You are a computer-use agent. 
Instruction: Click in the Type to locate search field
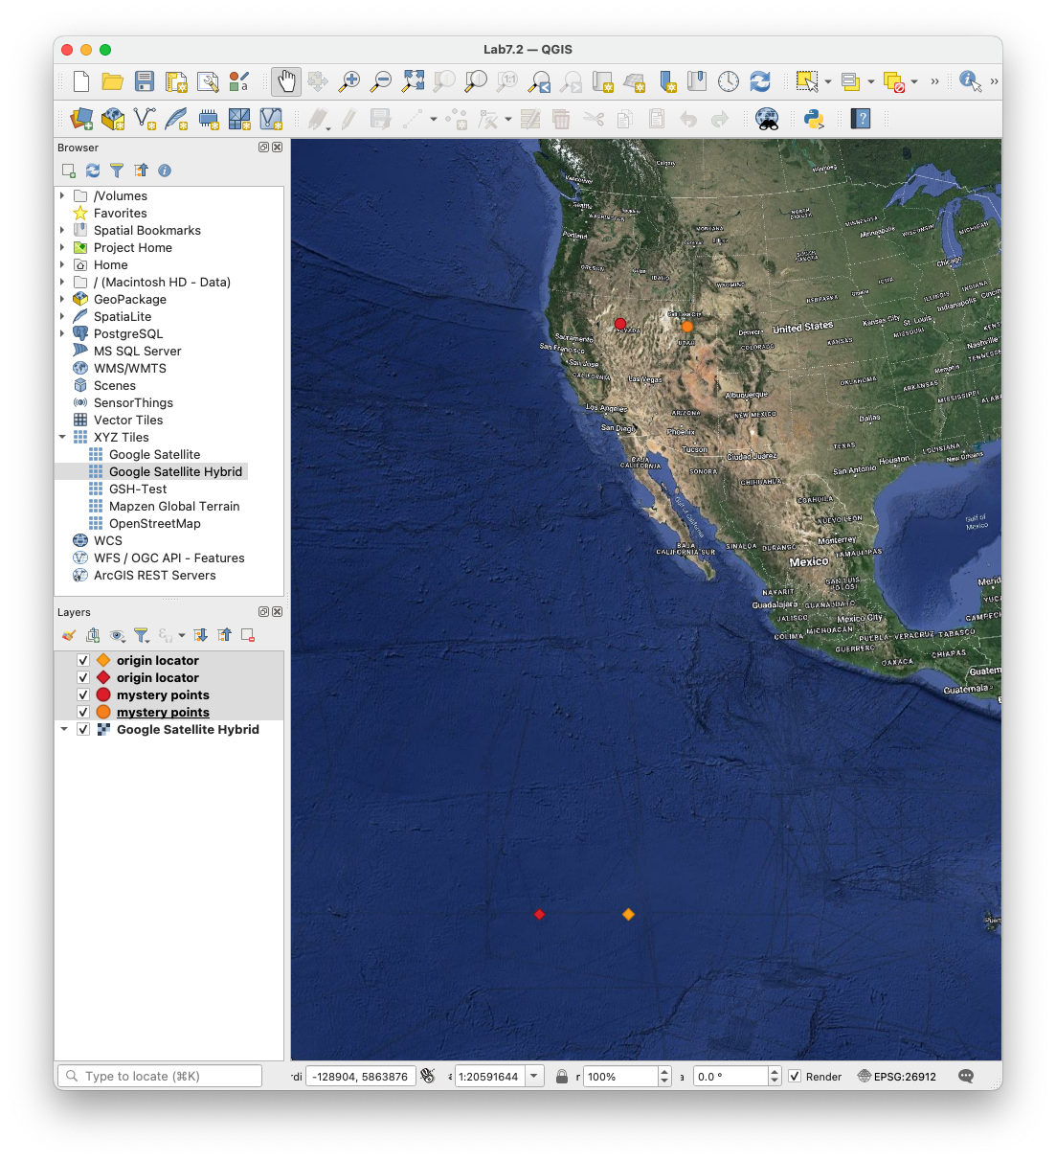click(160, 1076)
